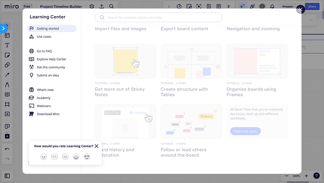
Task: Click the notifications bell icon
Action: pos(272,6)
